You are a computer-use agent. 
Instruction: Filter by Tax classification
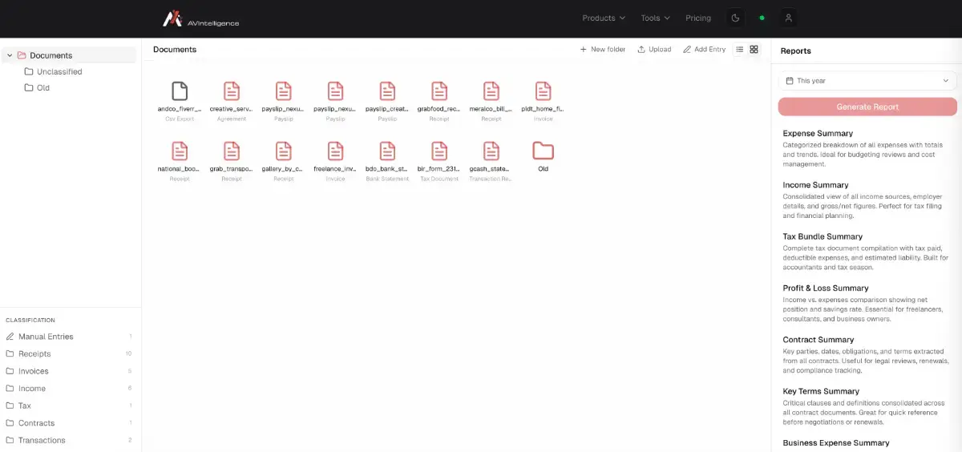pos(69,406)
